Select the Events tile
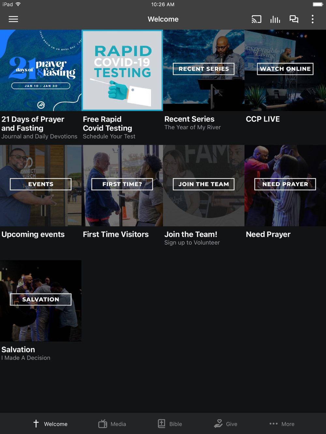The image size is (326, 434). [41, 185]
